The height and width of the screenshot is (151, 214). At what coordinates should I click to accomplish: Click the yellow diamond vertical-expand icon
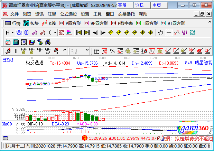point(150,32)
